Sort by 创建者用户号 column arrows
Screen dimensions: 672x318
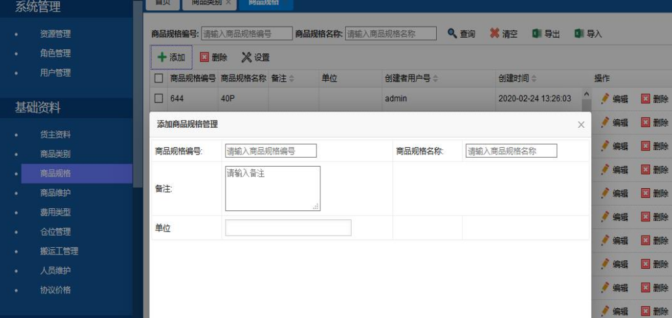coord(435,79)
